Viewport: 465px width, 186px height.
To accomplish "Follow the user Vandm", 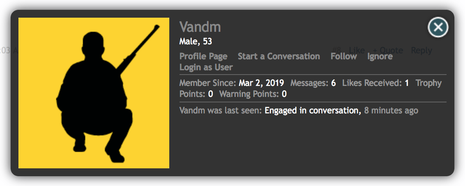I will tap(344, 57).
